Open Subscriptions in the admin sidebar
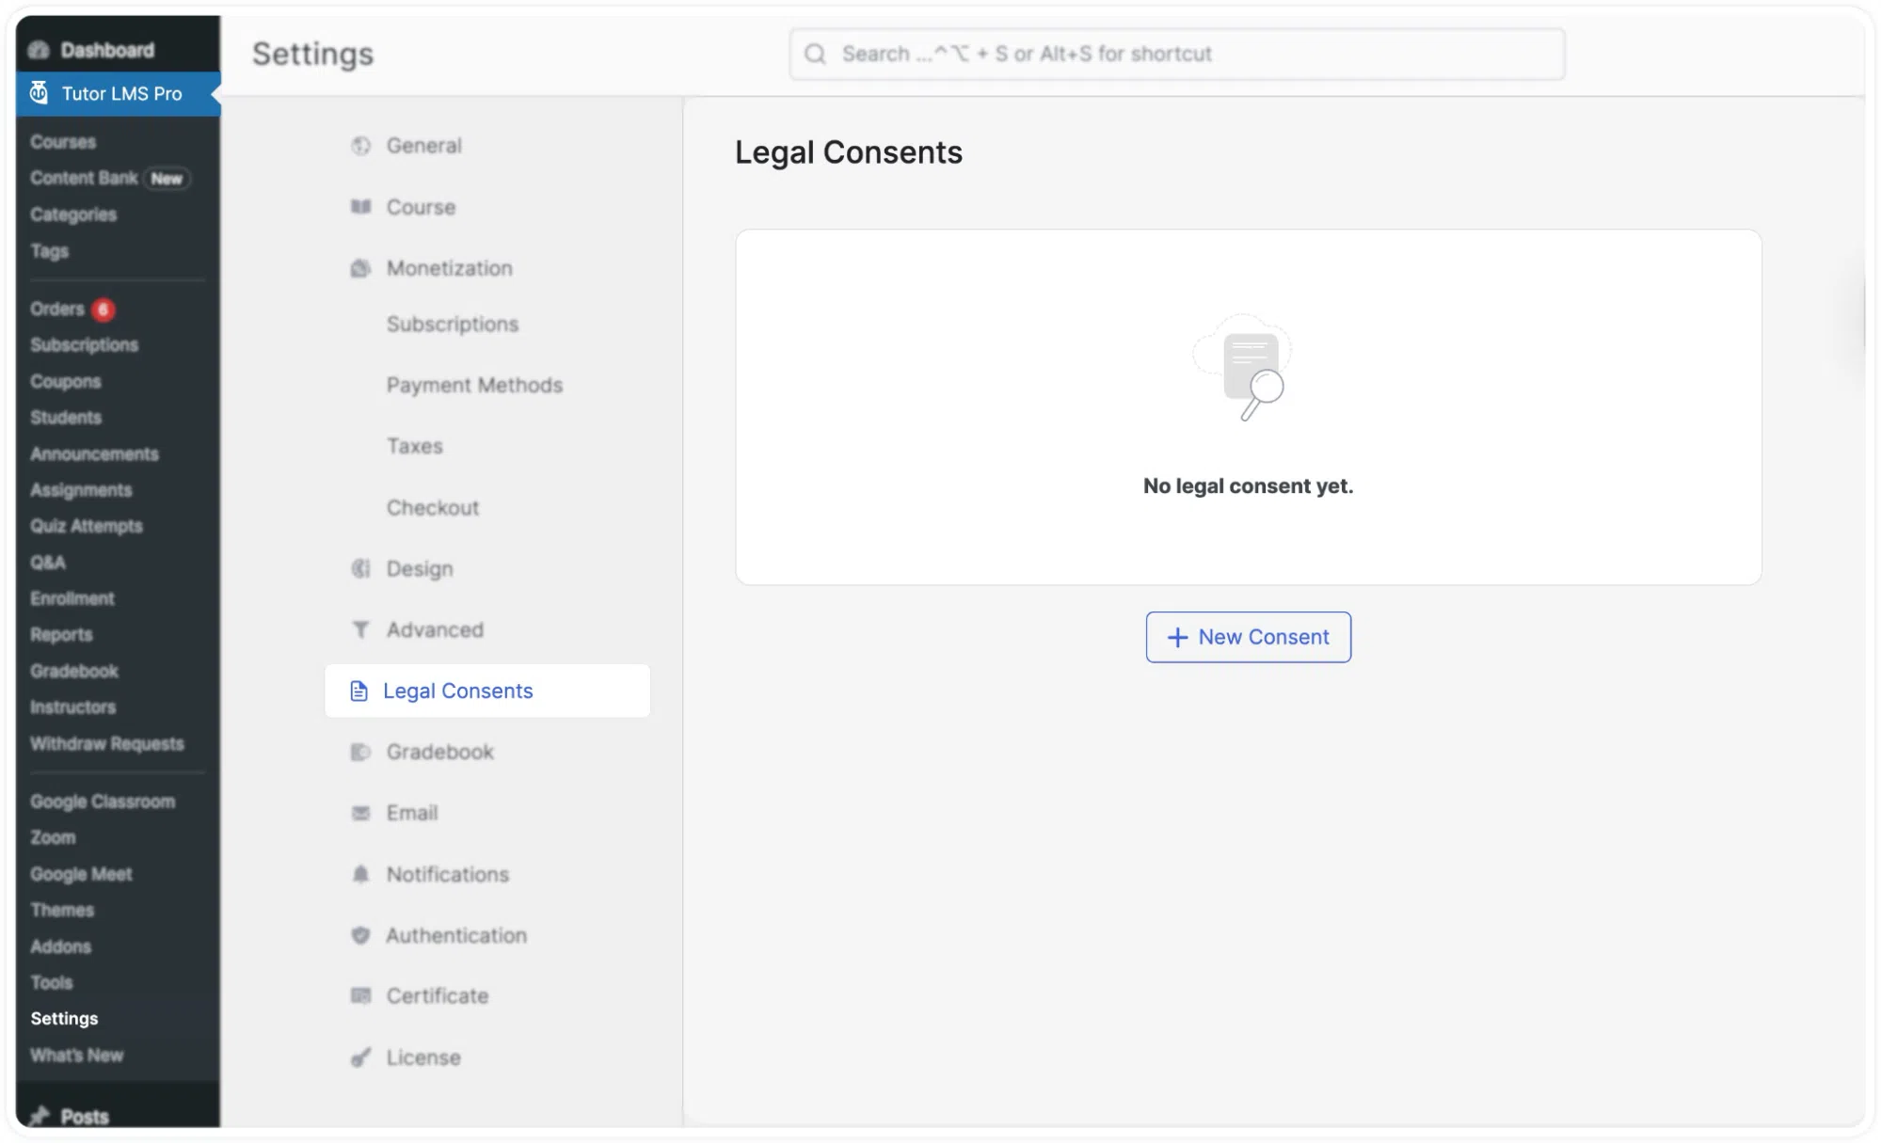1881x1144 pixels. click(x=84, y=345)
